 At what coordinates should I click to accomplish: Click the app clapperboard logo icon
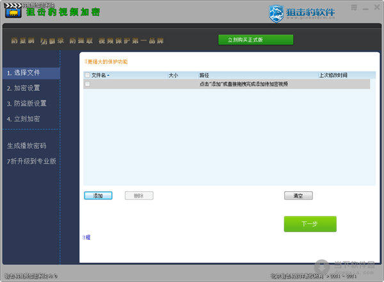coord(13,10)
